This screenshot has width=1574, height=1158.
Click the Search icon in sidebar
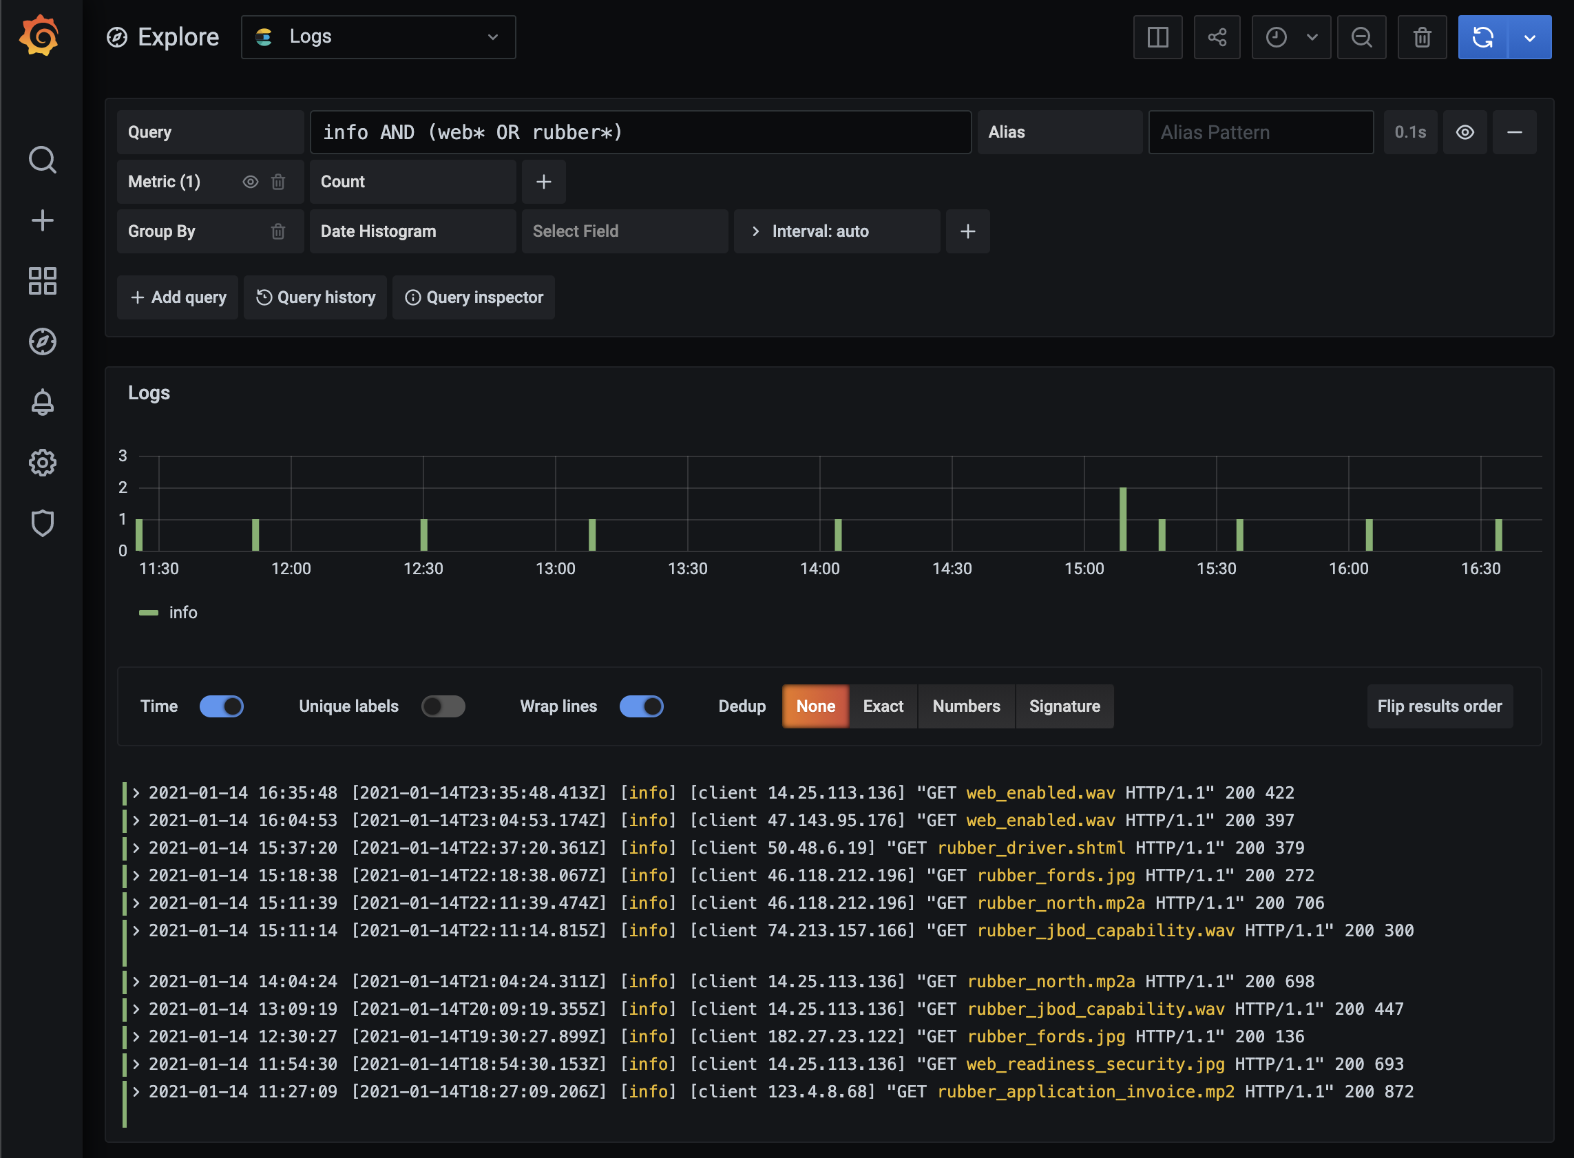pos(43,160)
